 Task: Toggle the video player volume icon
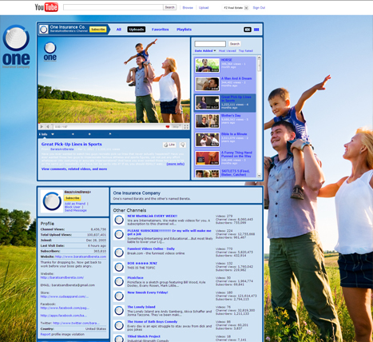(x=48, y=127)
